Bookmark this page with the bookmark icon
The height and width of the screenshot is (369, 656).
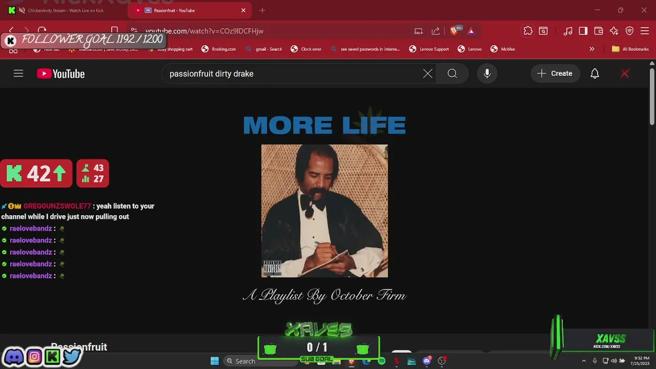115,31
